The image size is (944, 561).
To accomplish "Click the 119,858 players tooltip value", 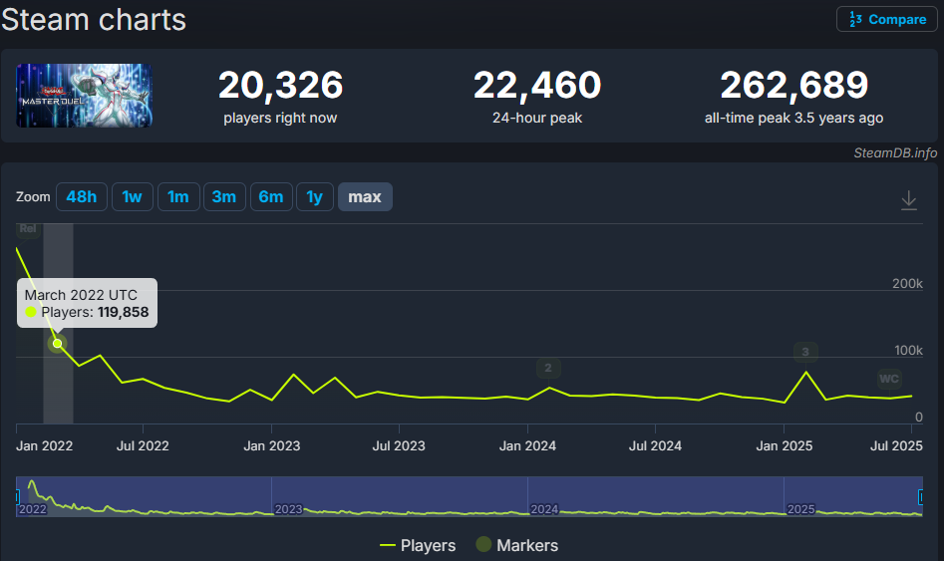I will pos(123,312).
